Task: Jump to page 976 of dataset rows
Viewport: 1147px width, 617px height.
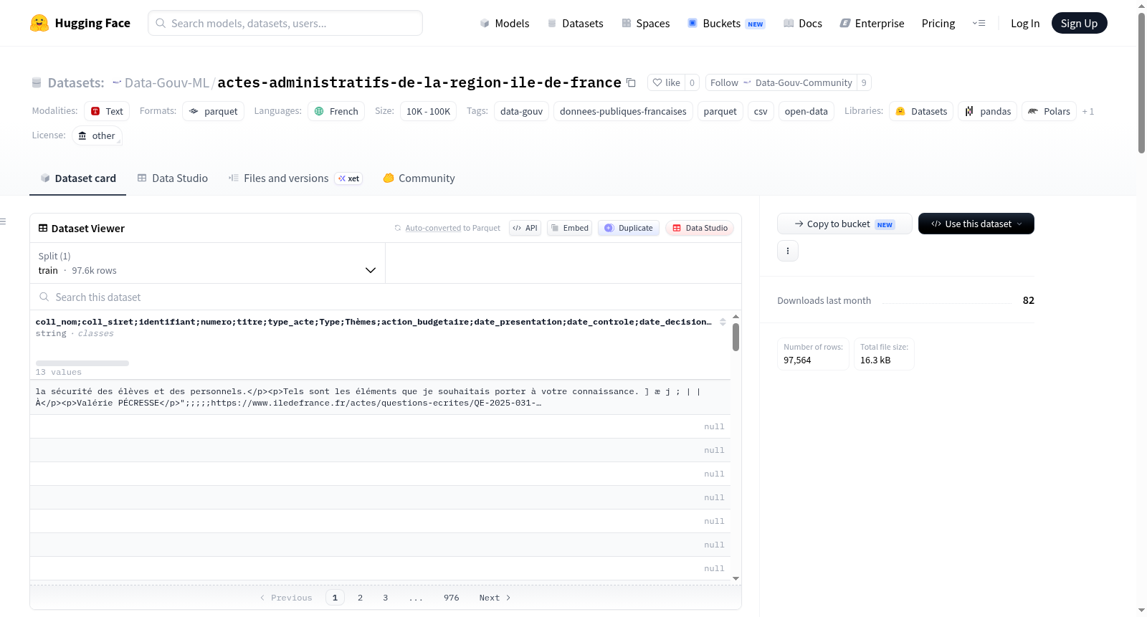Action: (451, 598)
